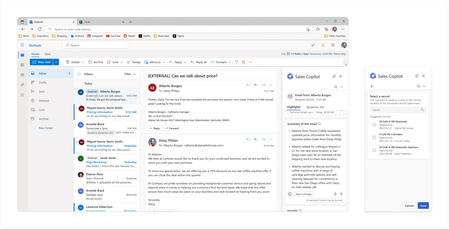The width and height of the screenshot is (449, 229).
Task: Open Calendar in left rail
Action: tap(22, 65)
